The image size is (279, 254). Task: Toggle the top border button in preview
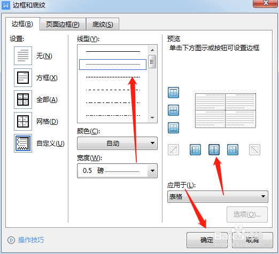point(173,92)
